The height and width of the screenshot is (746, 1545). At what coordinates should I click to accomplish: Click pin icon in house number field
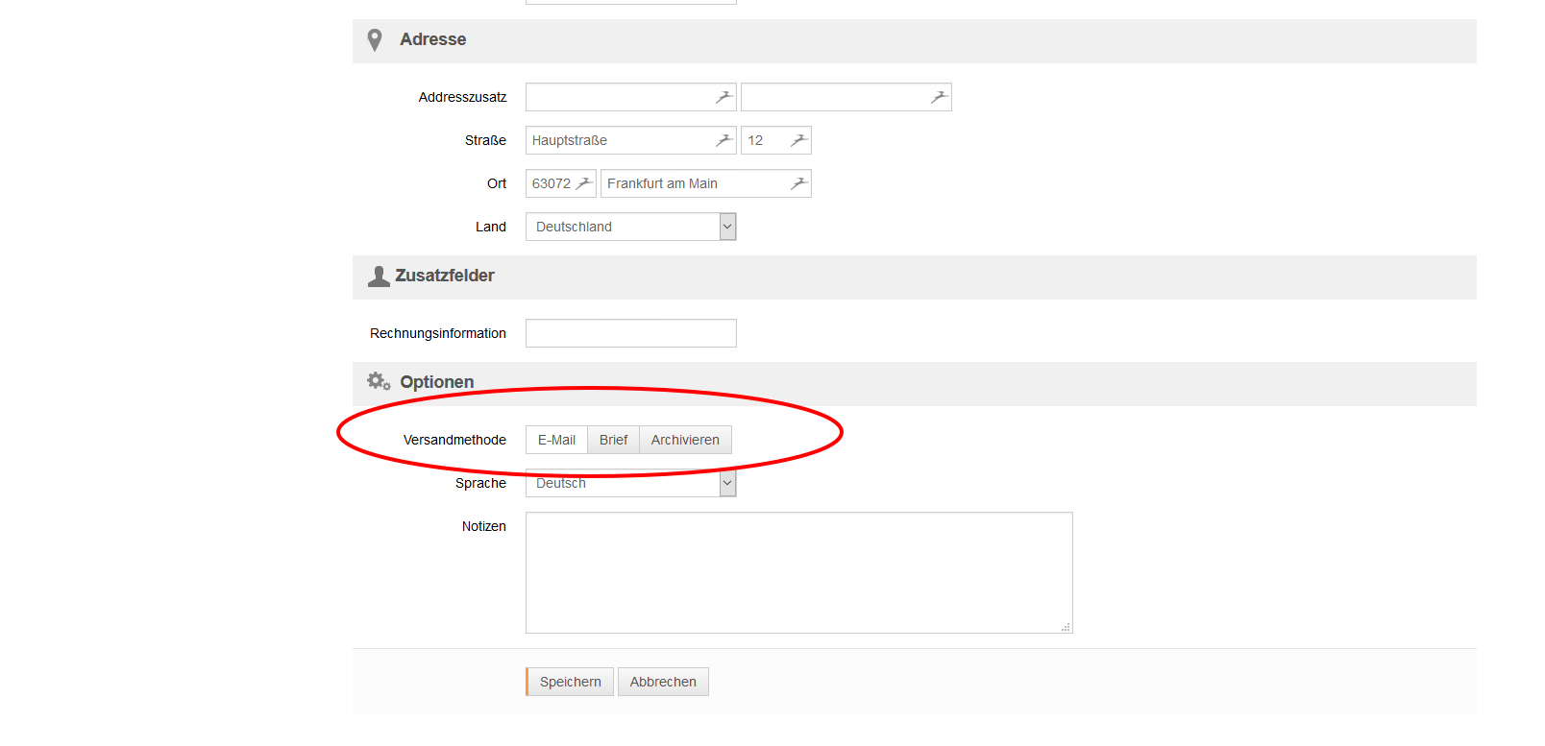[799, 140]
